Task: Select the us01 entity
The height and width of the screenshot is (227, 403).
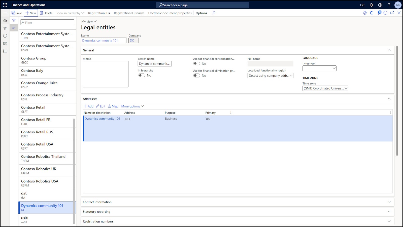Action: [x=46, y=220]
